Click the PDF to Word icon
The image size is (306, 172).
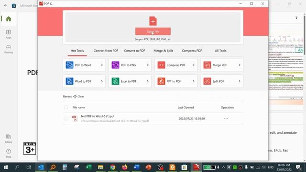pos(69,65)
